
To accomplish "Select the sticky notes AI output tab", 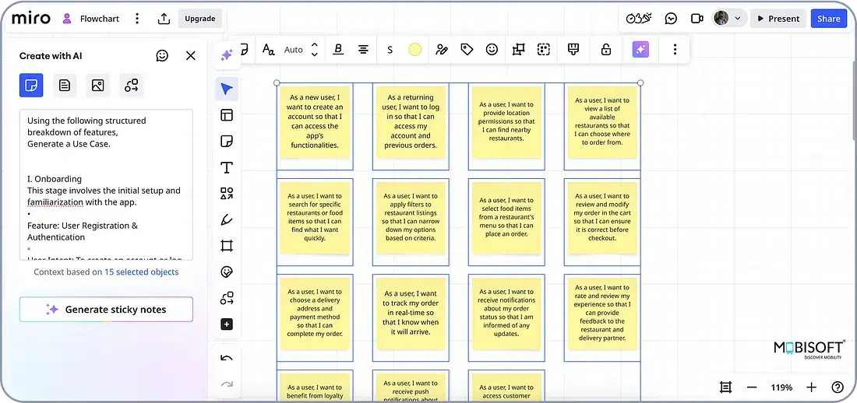I will click(31, 85).
